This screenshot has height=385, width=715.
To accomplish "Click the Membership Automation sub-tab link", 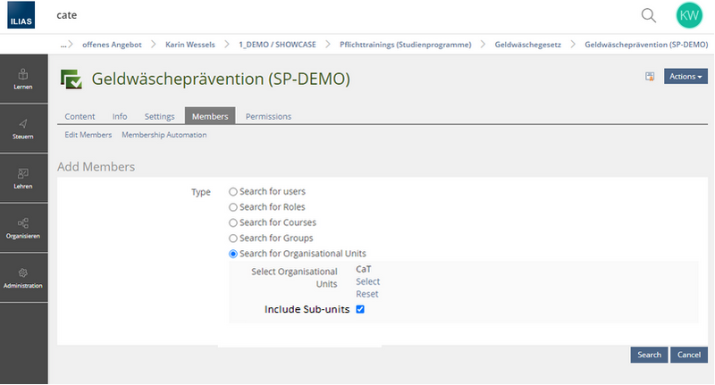I will [164, 135].
